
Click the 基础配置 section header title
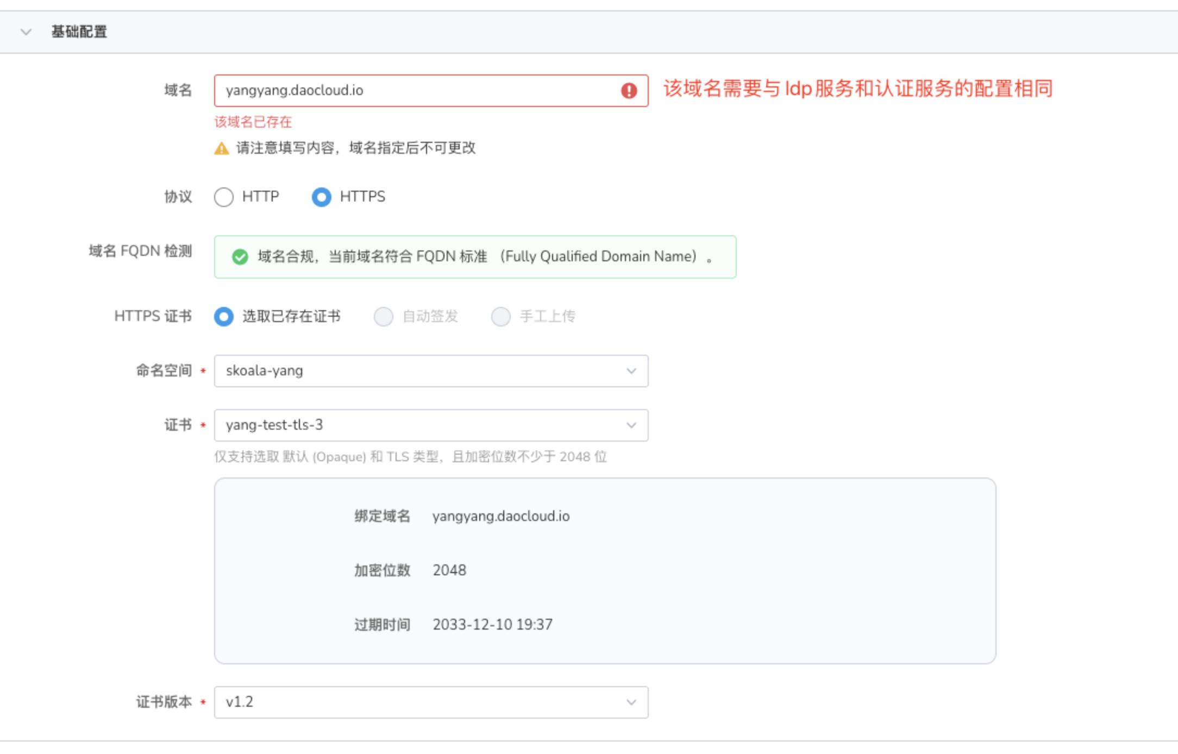pyautogui.click(x=79, y=32)
